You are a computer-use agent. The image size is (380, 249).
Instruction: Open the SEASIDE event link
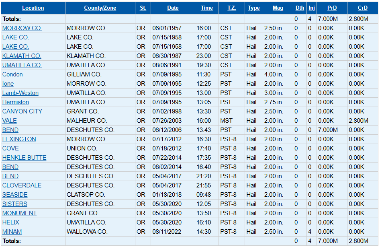coord(15,195)
